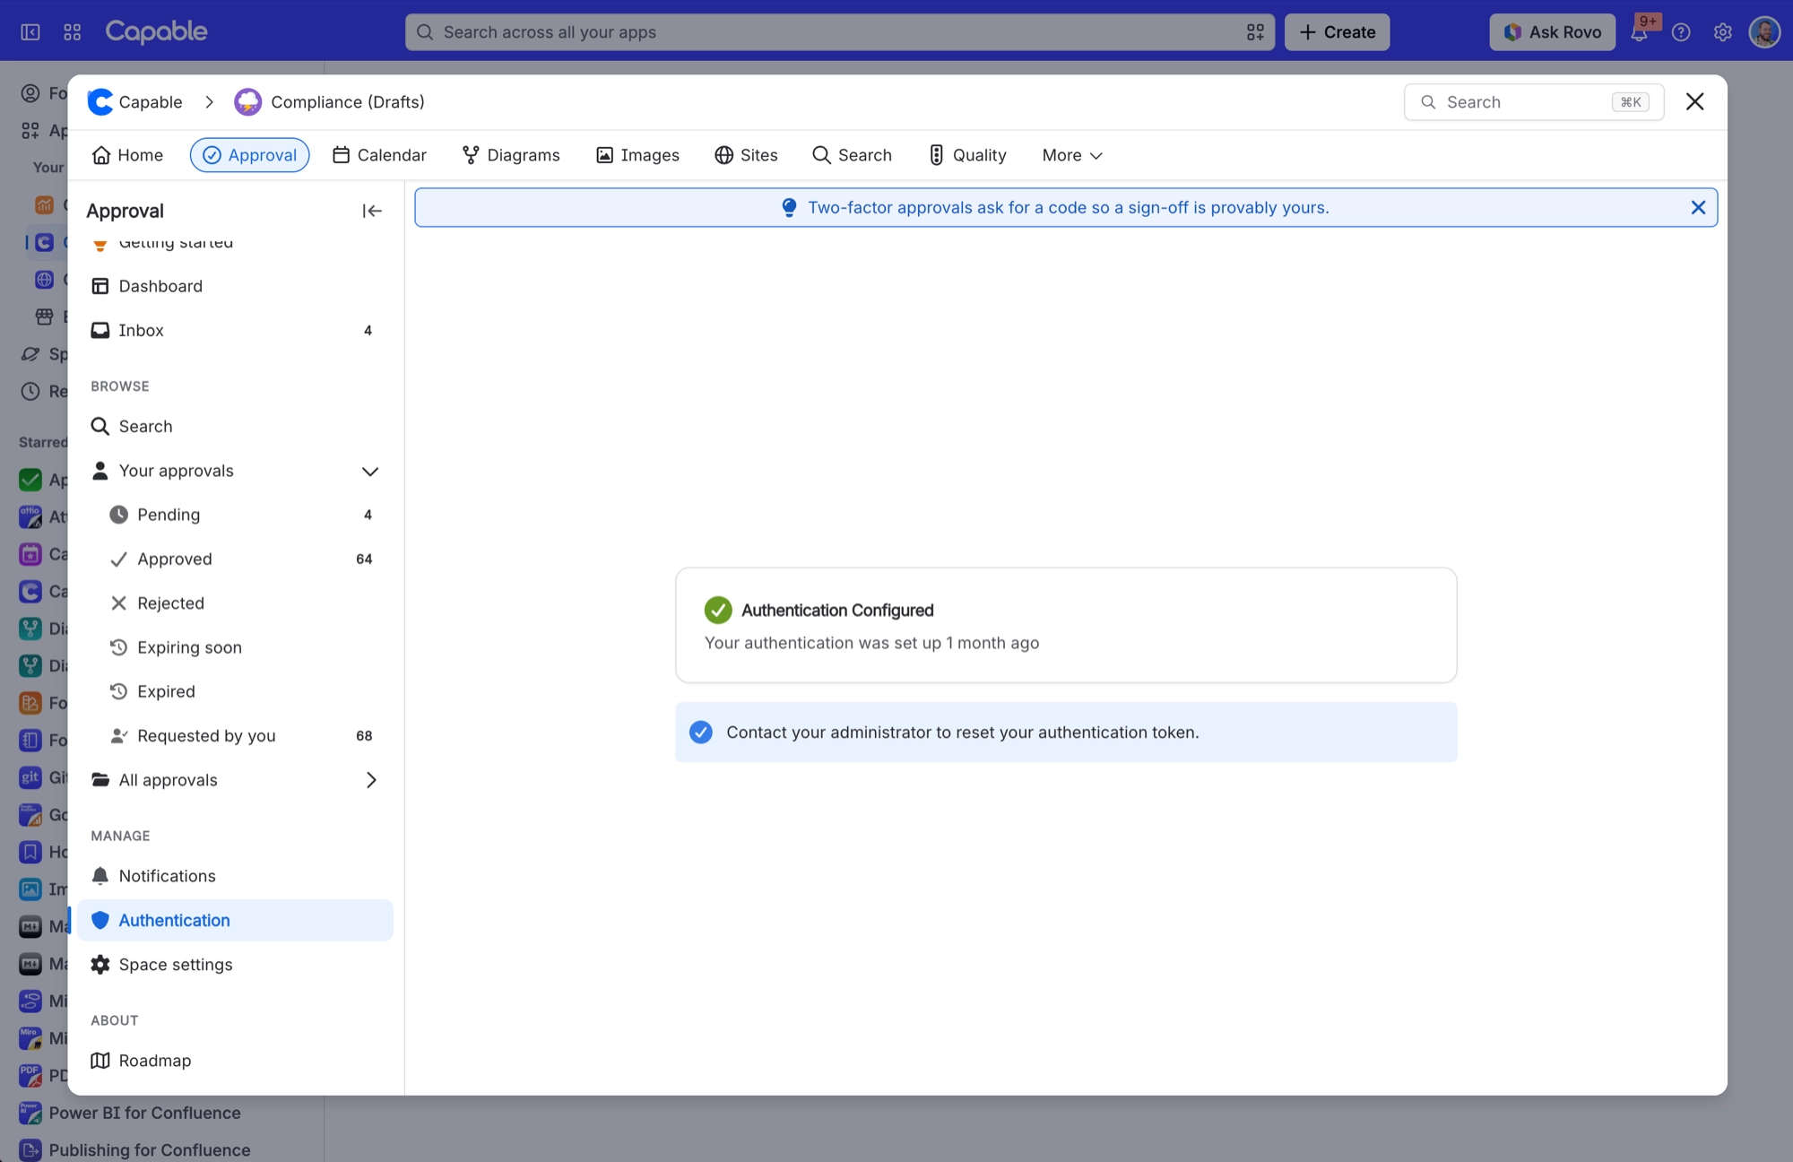The image size is (1793, 1162).
Task: Open the Inbox with 4 items
Action: tap(235, 330)
